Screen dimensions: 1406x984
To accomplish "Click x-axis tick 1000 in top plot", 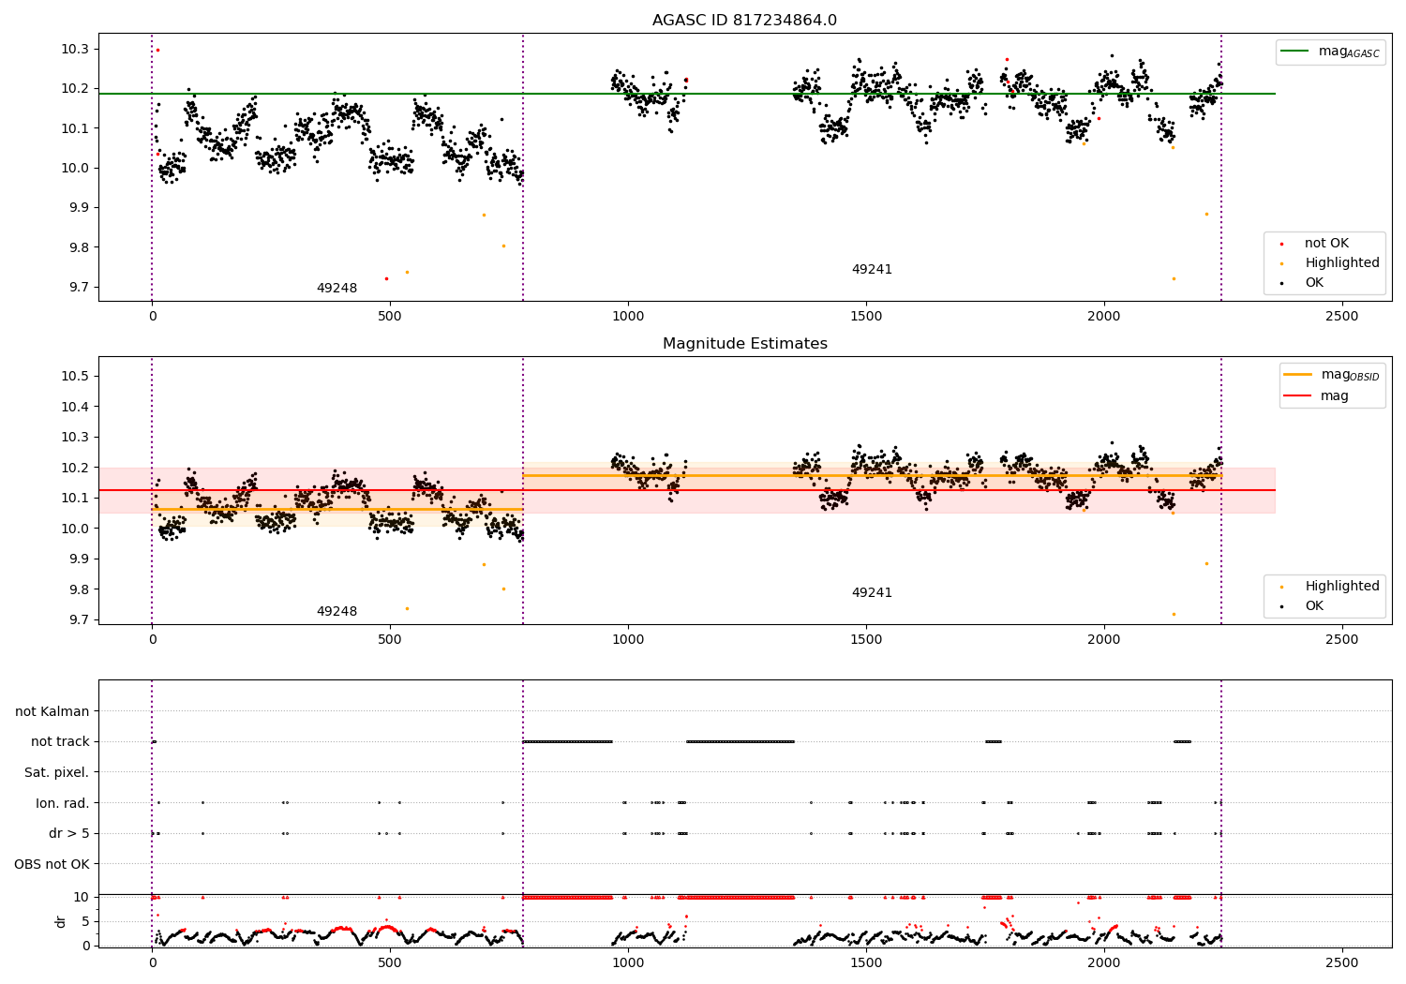I will (628, 316).
